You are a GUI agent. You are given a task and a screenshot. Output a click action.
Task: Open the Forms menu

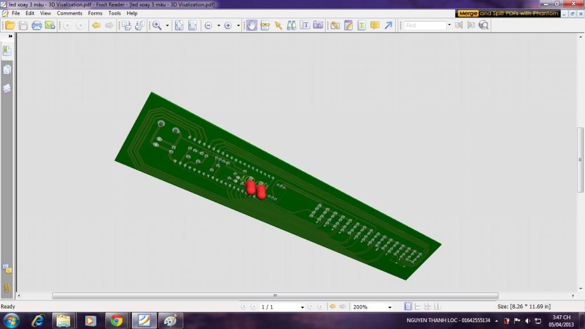click(x=95, y=13)
